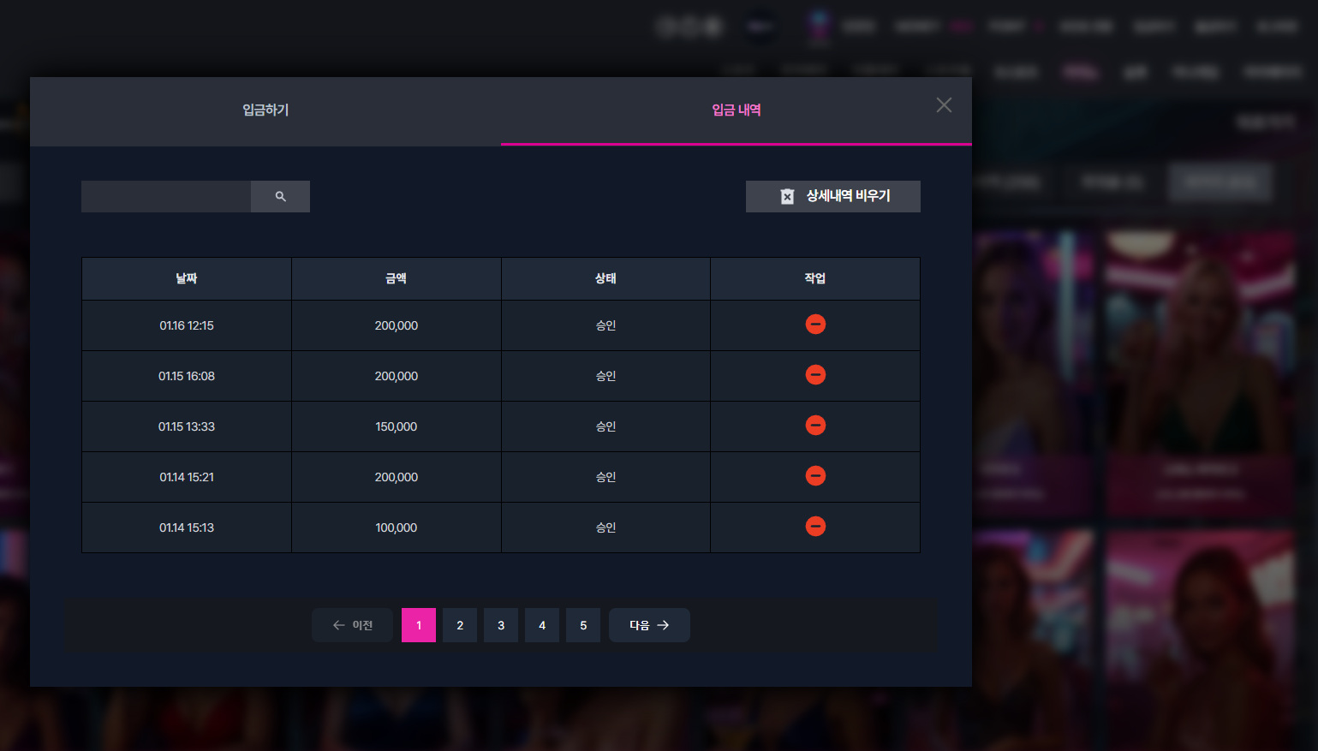Delete the 01.14 15:13 100,000 record
Screen dimensions: 1318x751
(x=815, y=527)
